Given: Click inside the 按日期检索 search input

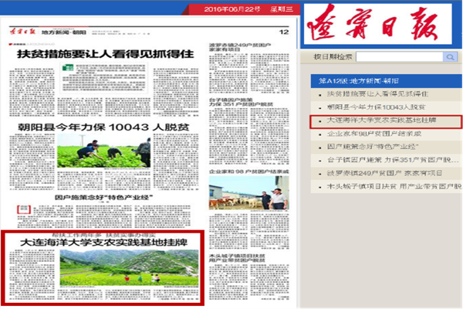Looking at the screenshot, I should (401, 57).
